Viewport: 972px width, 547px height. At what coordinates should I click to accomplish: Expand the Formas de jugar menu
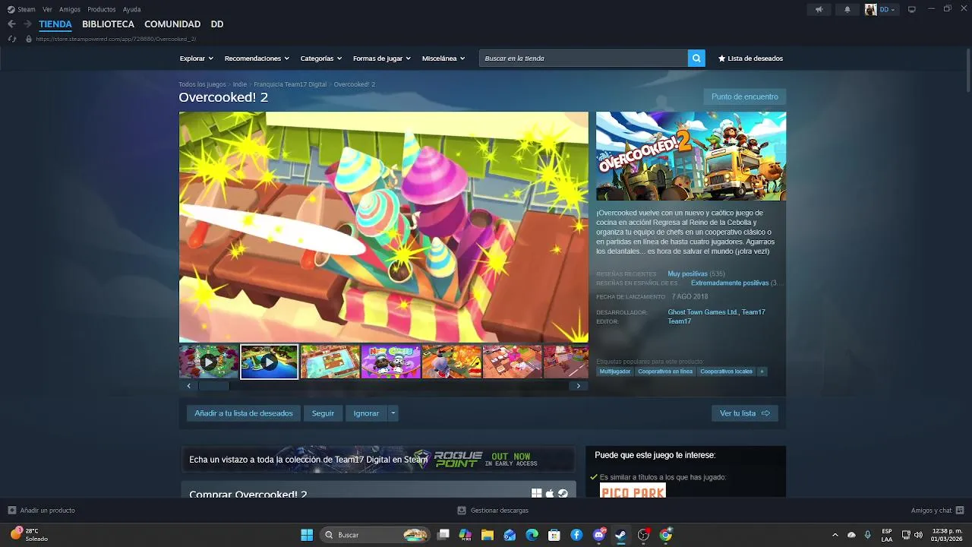(x=381, y=58)
